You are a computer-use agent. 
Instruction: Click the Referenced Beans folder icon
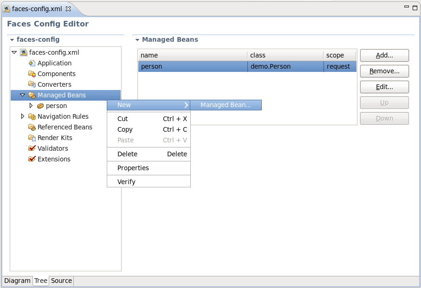point(32,127)
